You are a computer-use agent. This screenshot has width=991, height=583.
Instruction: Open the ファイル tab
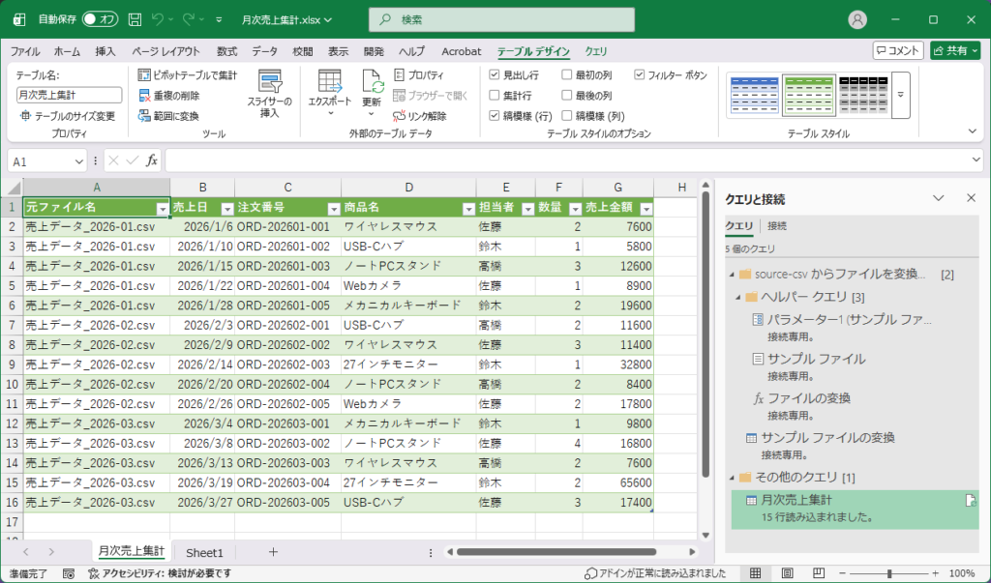tap(25, 51)
